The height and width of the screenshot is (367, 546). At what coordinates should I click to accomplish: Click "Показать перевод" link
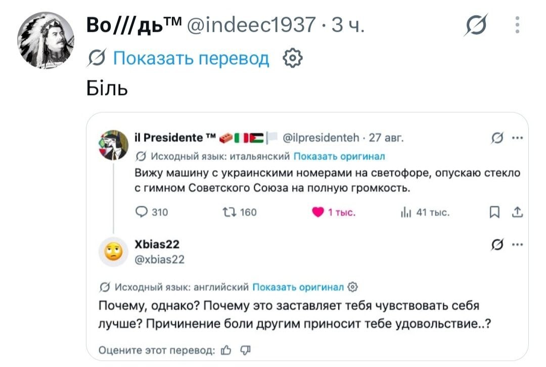191,58
